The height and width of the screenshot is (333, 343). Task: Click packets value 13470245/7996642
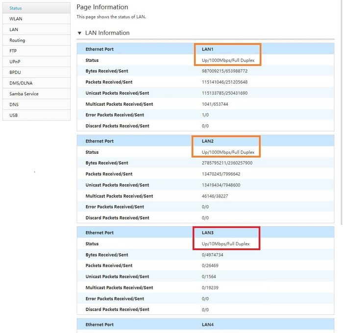pos(221,174)
